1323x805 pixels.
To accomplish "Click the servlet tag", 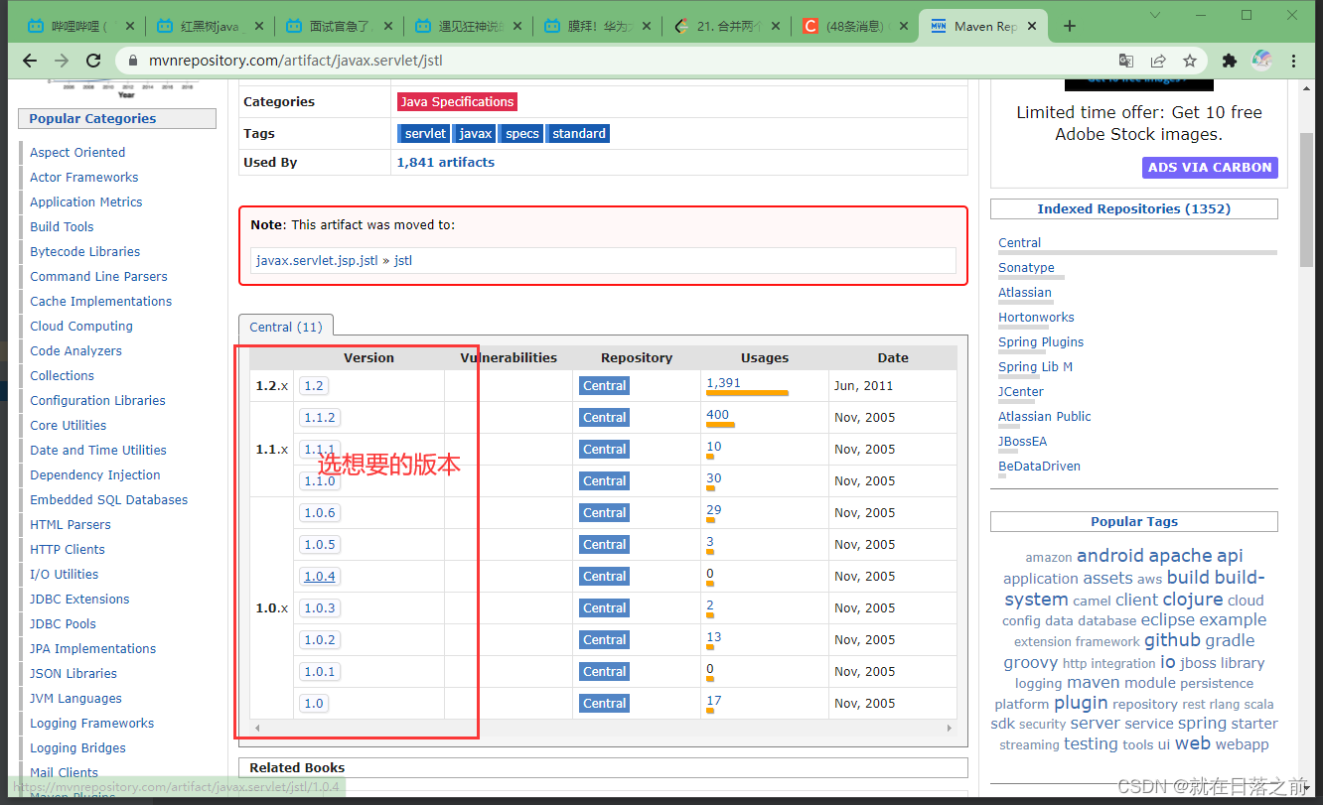I will (x=425, y=133).
